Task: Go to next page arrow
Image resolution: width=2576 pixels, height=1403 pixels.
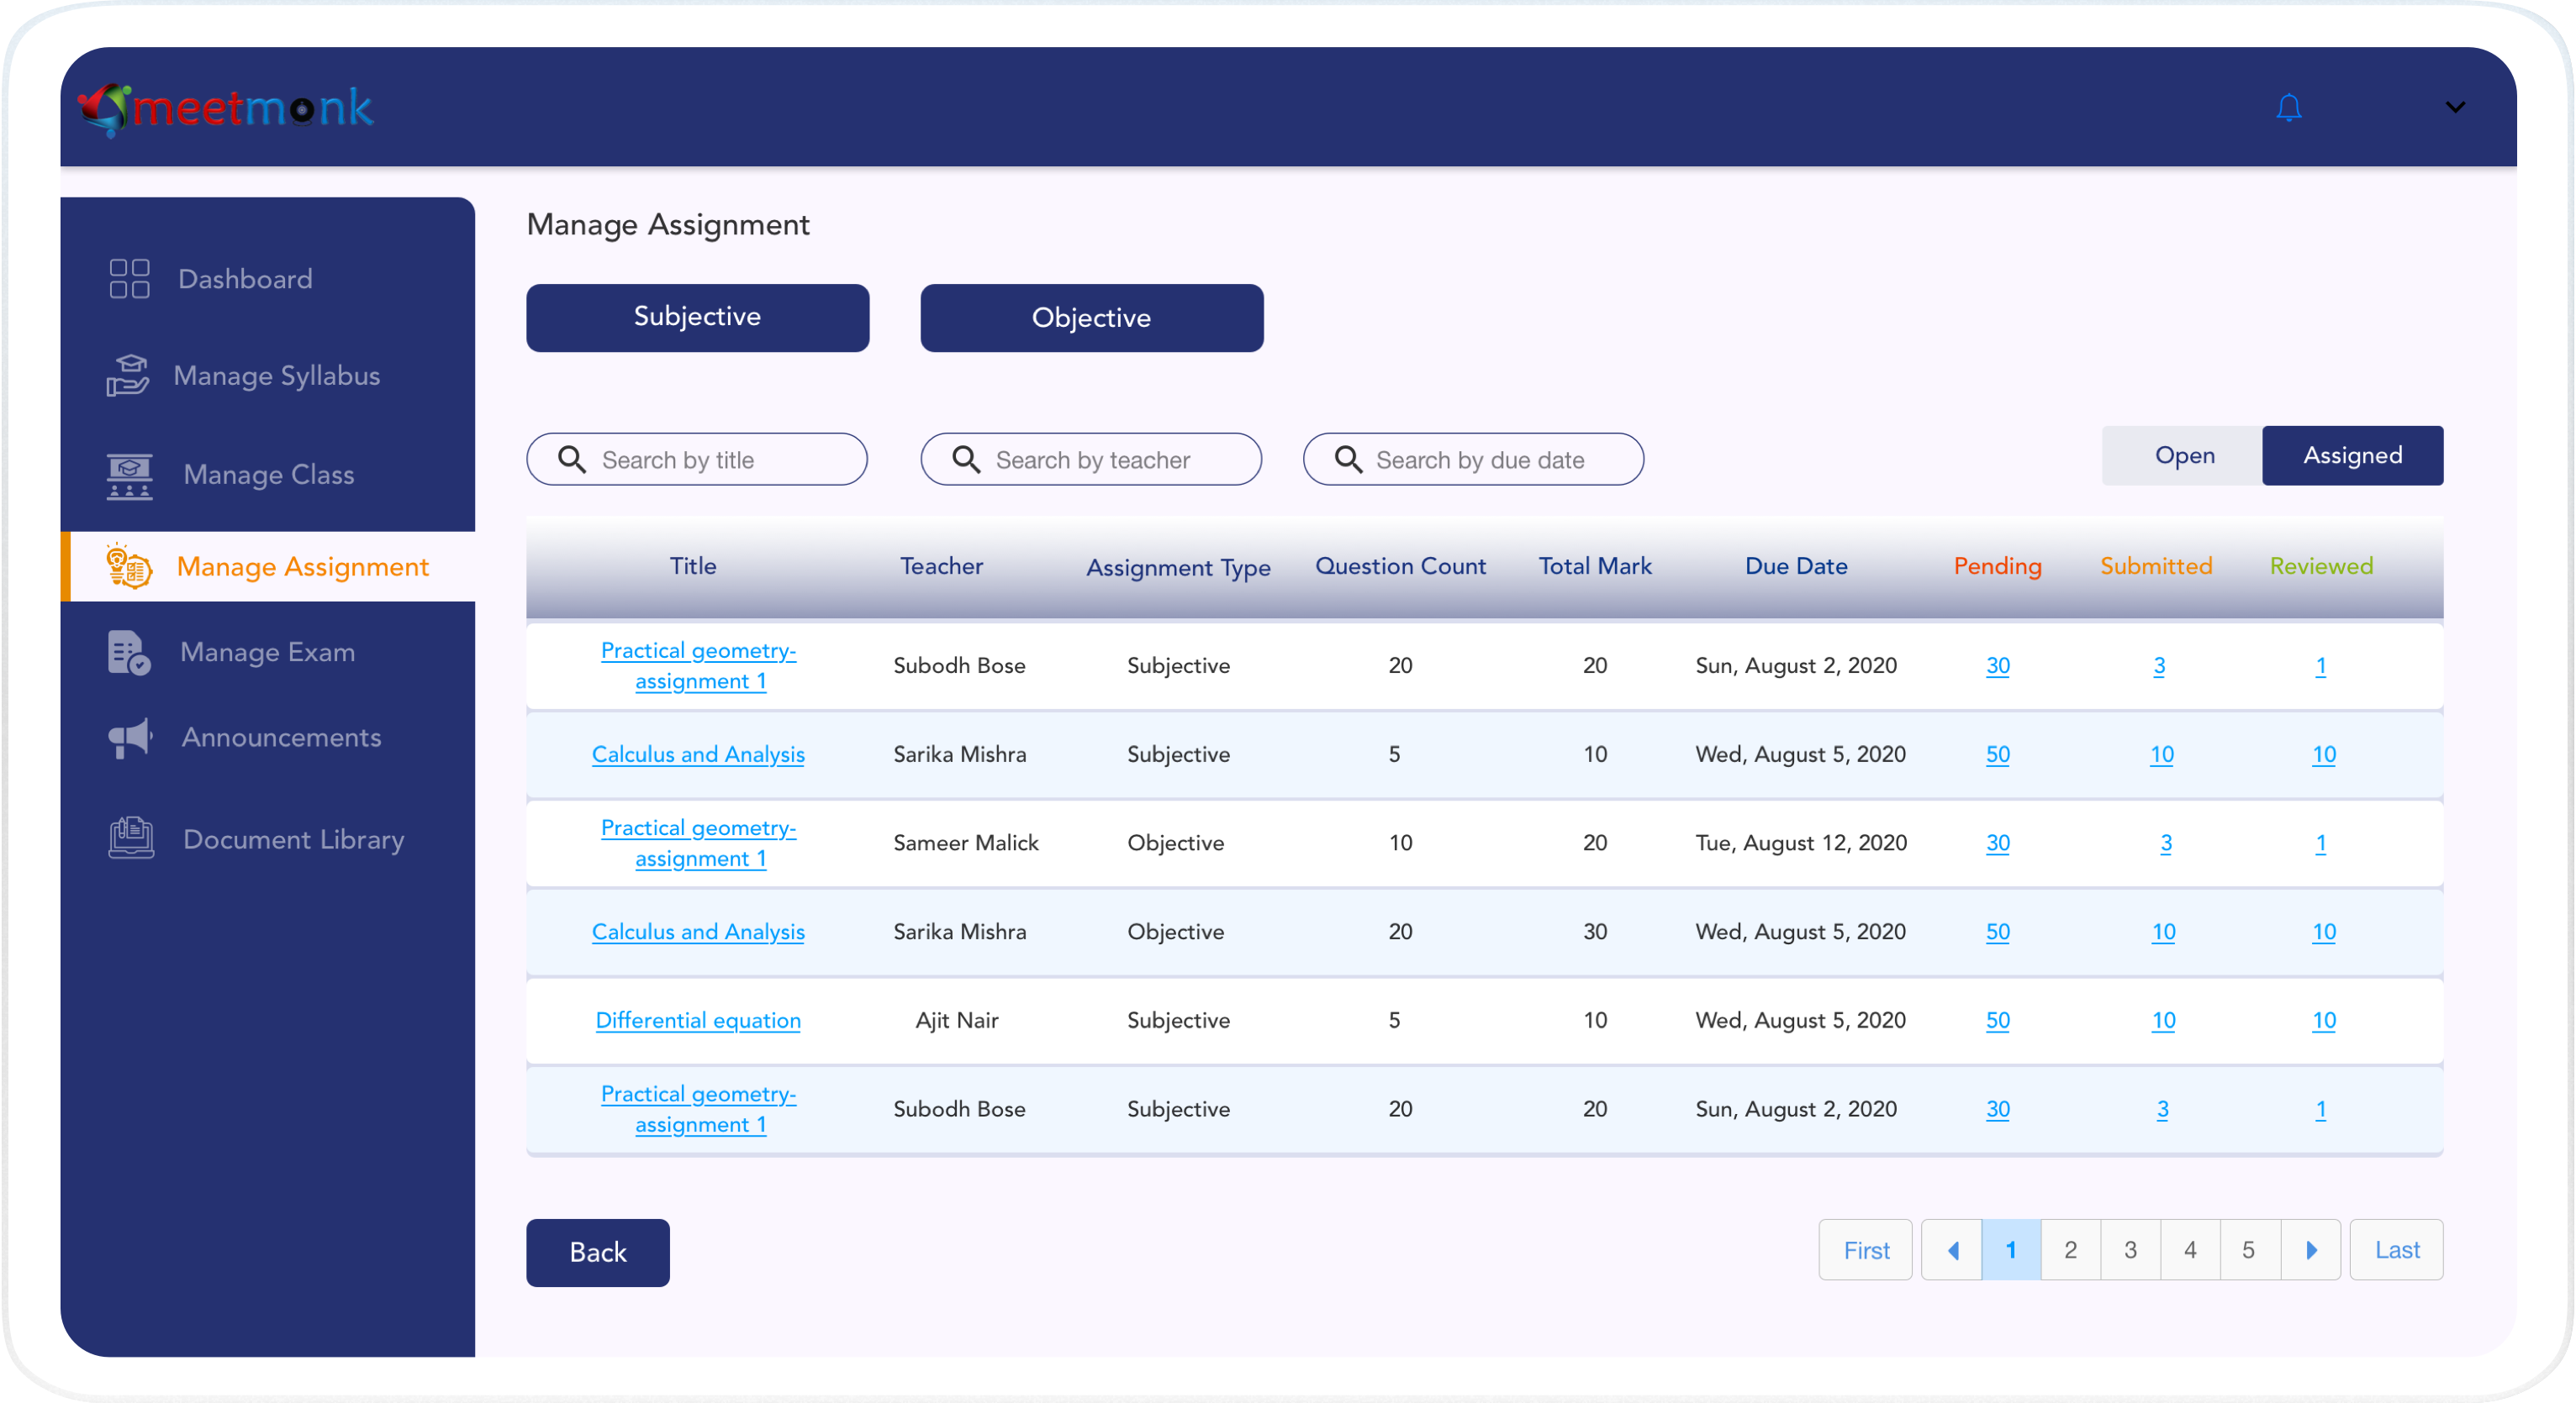Action: pos(2310,1249)
